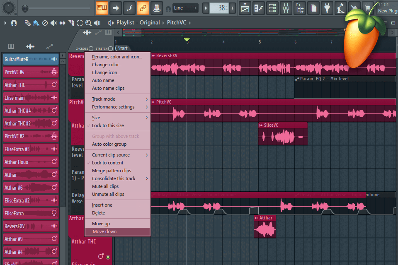Select the Mute tool
This screenshot has width=398, height=265.
[x=53, y=23]
